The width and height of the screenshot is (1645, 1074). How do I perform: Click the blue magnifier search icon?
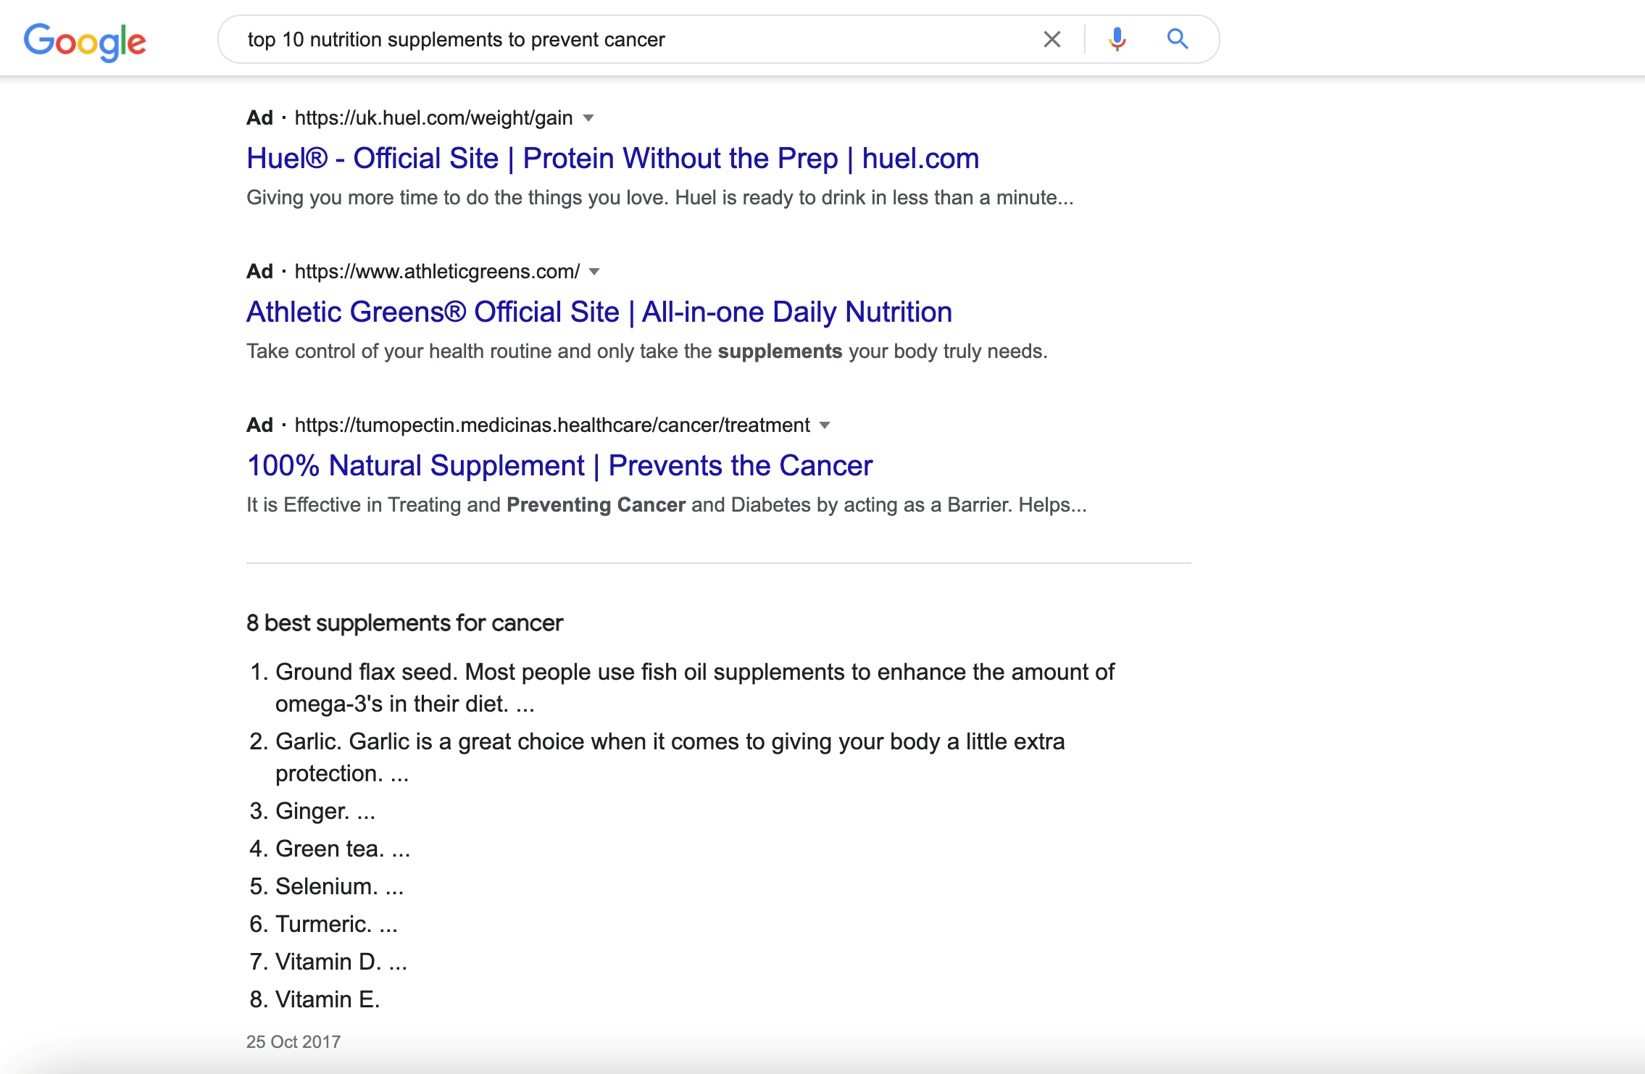[x=1178, y=39]
